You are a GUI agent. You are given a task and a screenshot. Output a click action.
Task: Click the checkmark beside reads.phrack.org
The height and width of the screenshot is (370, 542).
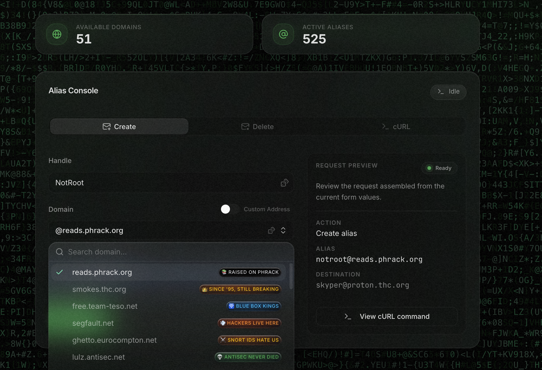[x=60, y=272]
